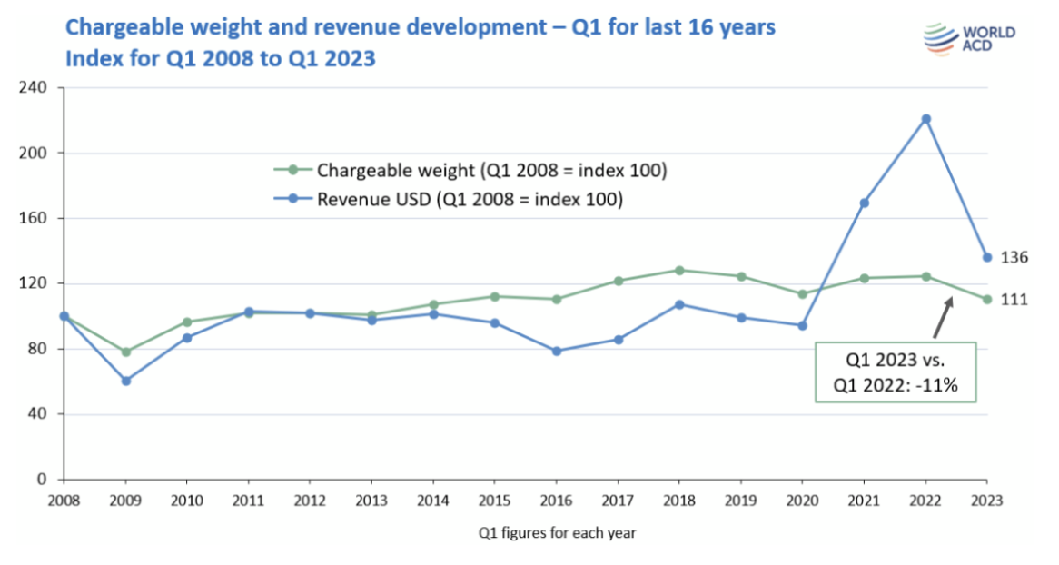This screenshot has width=1059, height=565.
Task: Click the Chargeable weight data point for 2021
Action: (865, 279)
